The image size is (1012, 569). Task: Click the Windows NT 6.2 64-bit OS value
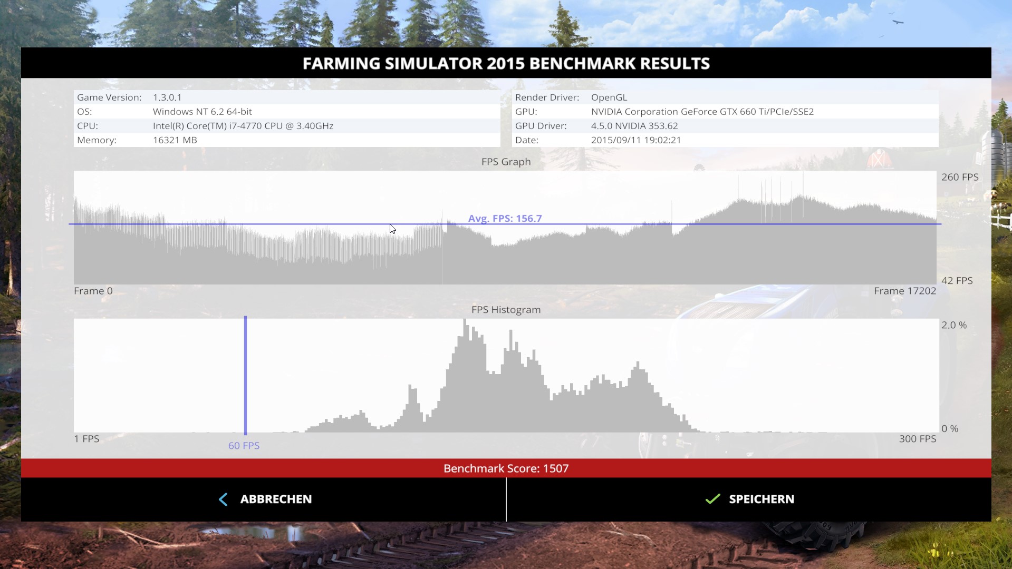pos(202,112)
